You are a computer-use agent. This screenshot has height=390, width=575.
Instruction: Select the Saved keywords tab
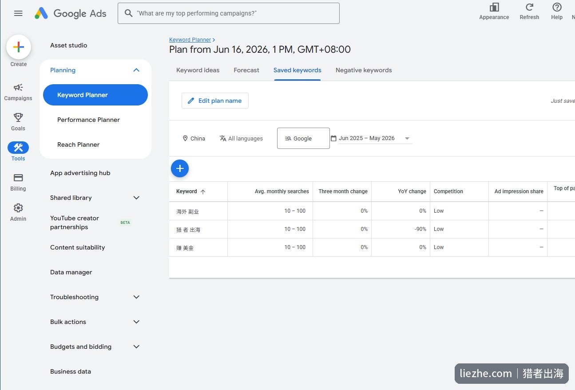point(297,70)
